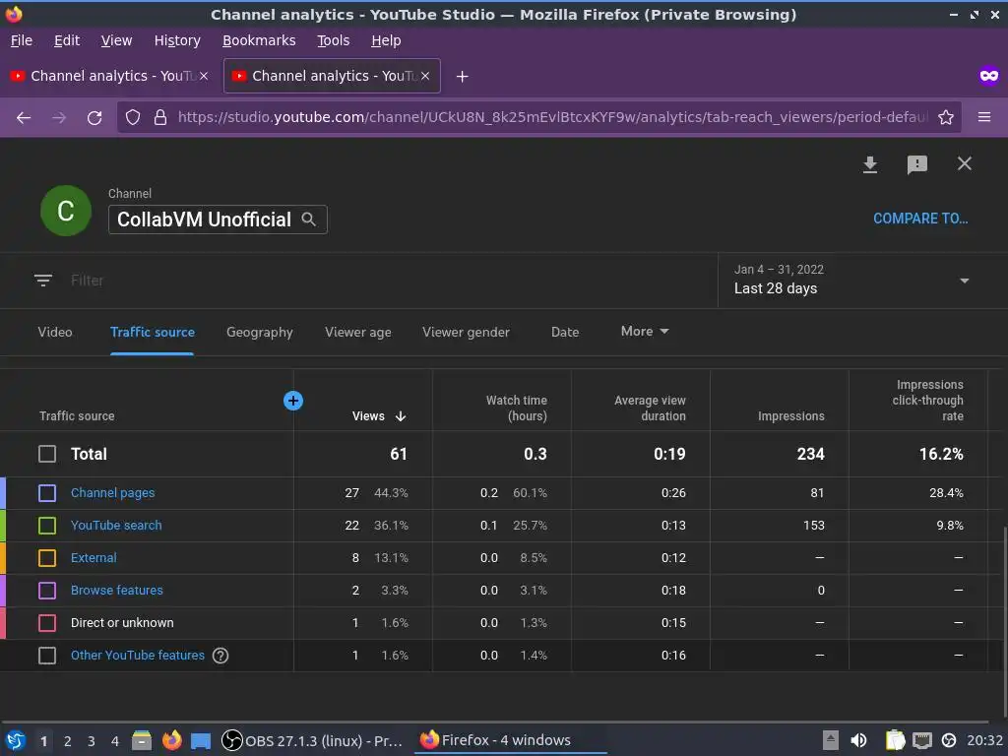Open the CollabVM Unofficial channel selector

coord(218,220)
